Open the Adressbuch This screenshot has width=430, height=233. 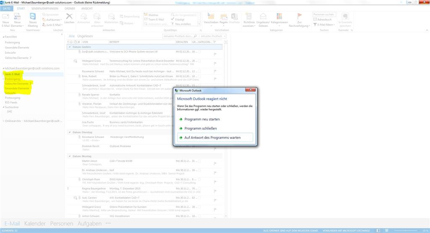322,19
